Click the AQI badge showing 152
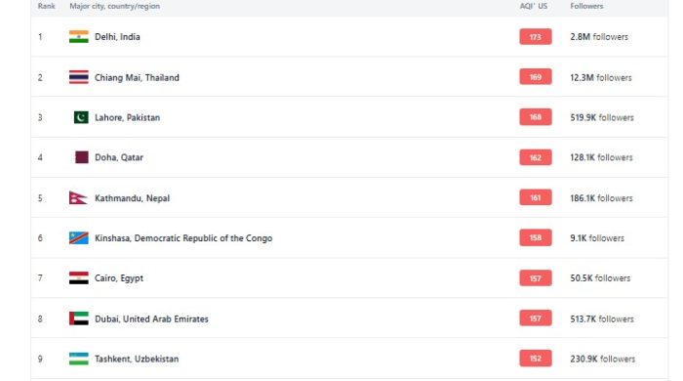Viewport: 683px width, 381px height. pyautogui.click(x=536, y=359)
